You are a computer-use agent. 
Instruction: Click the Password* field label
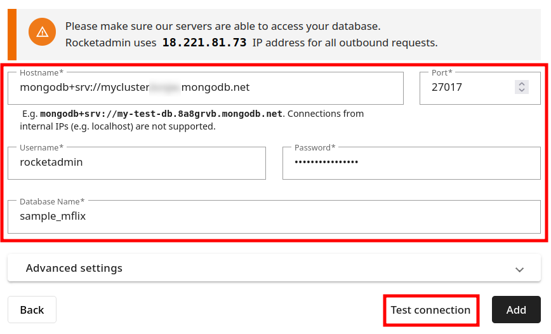click(x=315, y=148)
